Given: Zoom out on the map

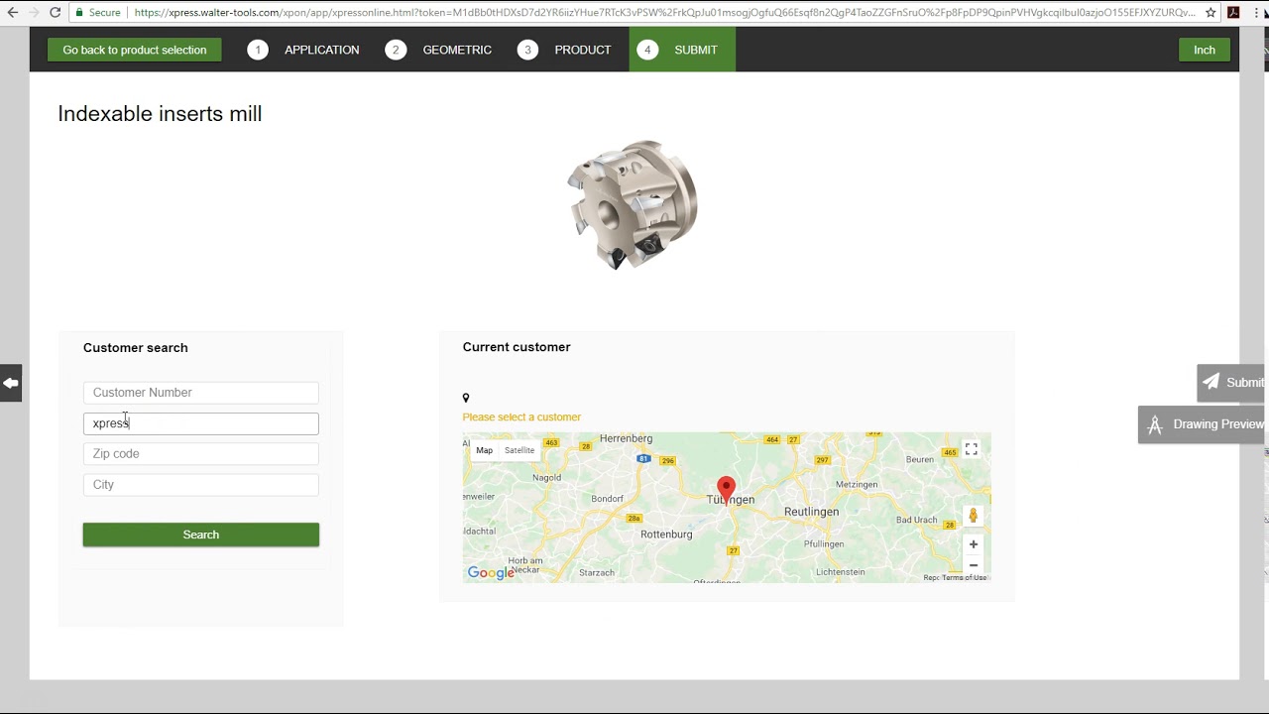Looking at the screenshot, I should (974, 565).
